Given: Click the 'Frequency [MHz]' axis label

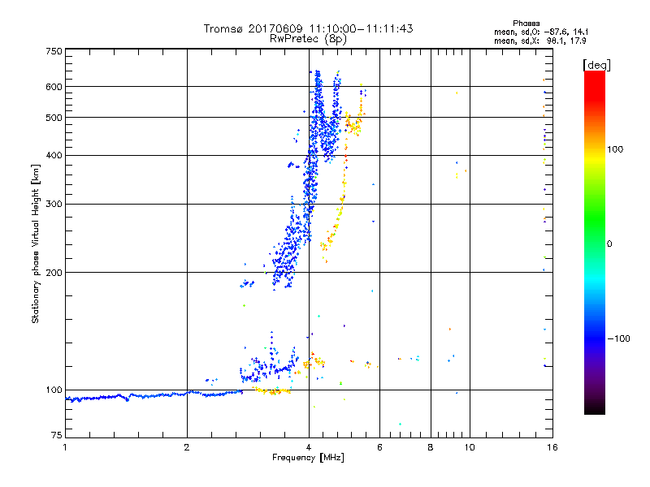Looking at the screenshot, I should click(x=308, y=458).
